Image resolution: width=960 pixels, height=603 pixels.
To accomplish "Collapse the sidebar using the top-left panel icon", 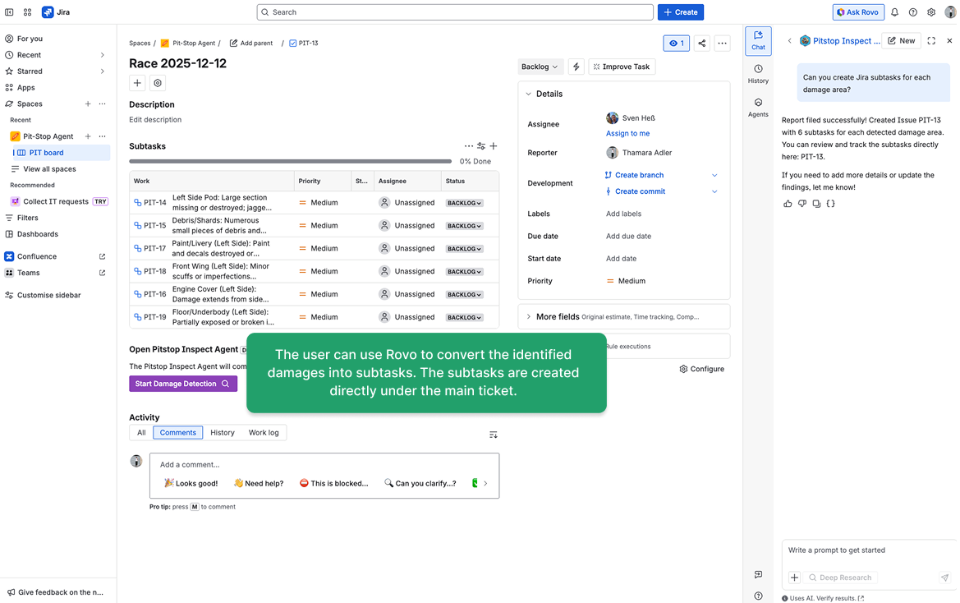I will [x=9, y=12].
